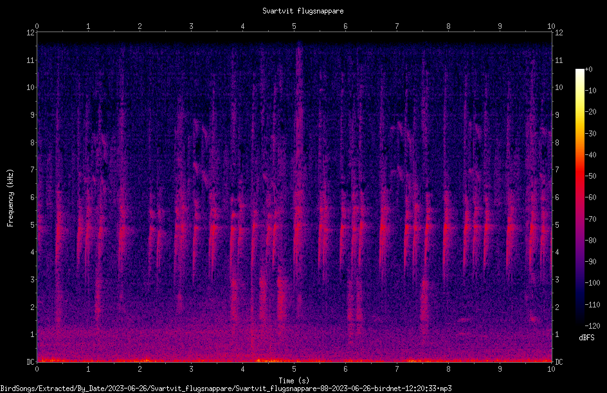The image size is (607, 393).
Task: Click the bottom time axis "0" tick label
Action: coord(37,369)
